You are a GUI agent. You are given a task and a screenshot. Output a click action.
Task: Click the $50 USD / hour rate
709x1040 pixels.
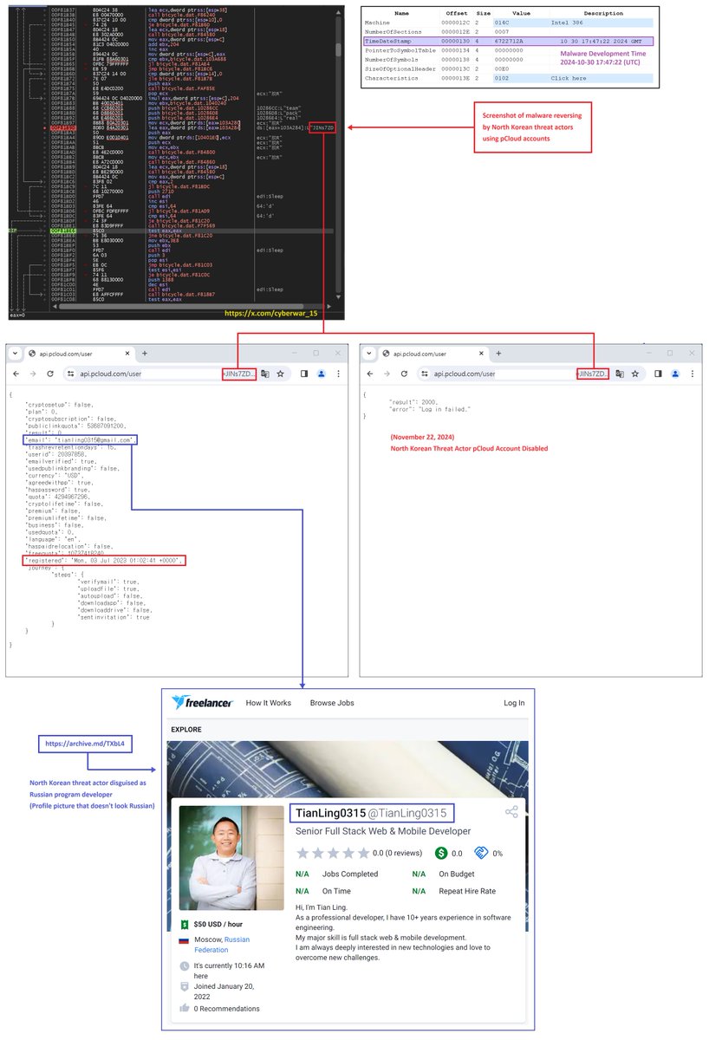pyautogui.click(x=218, y=924)
